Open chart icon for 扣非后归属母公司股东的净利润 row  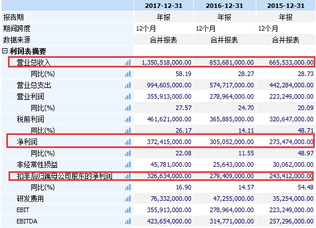pos(128,176)
